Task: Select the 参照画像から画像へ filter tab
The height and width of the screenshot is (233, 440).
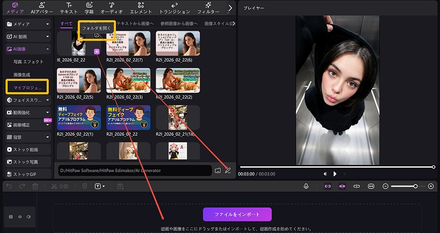Action: (179, 24)
